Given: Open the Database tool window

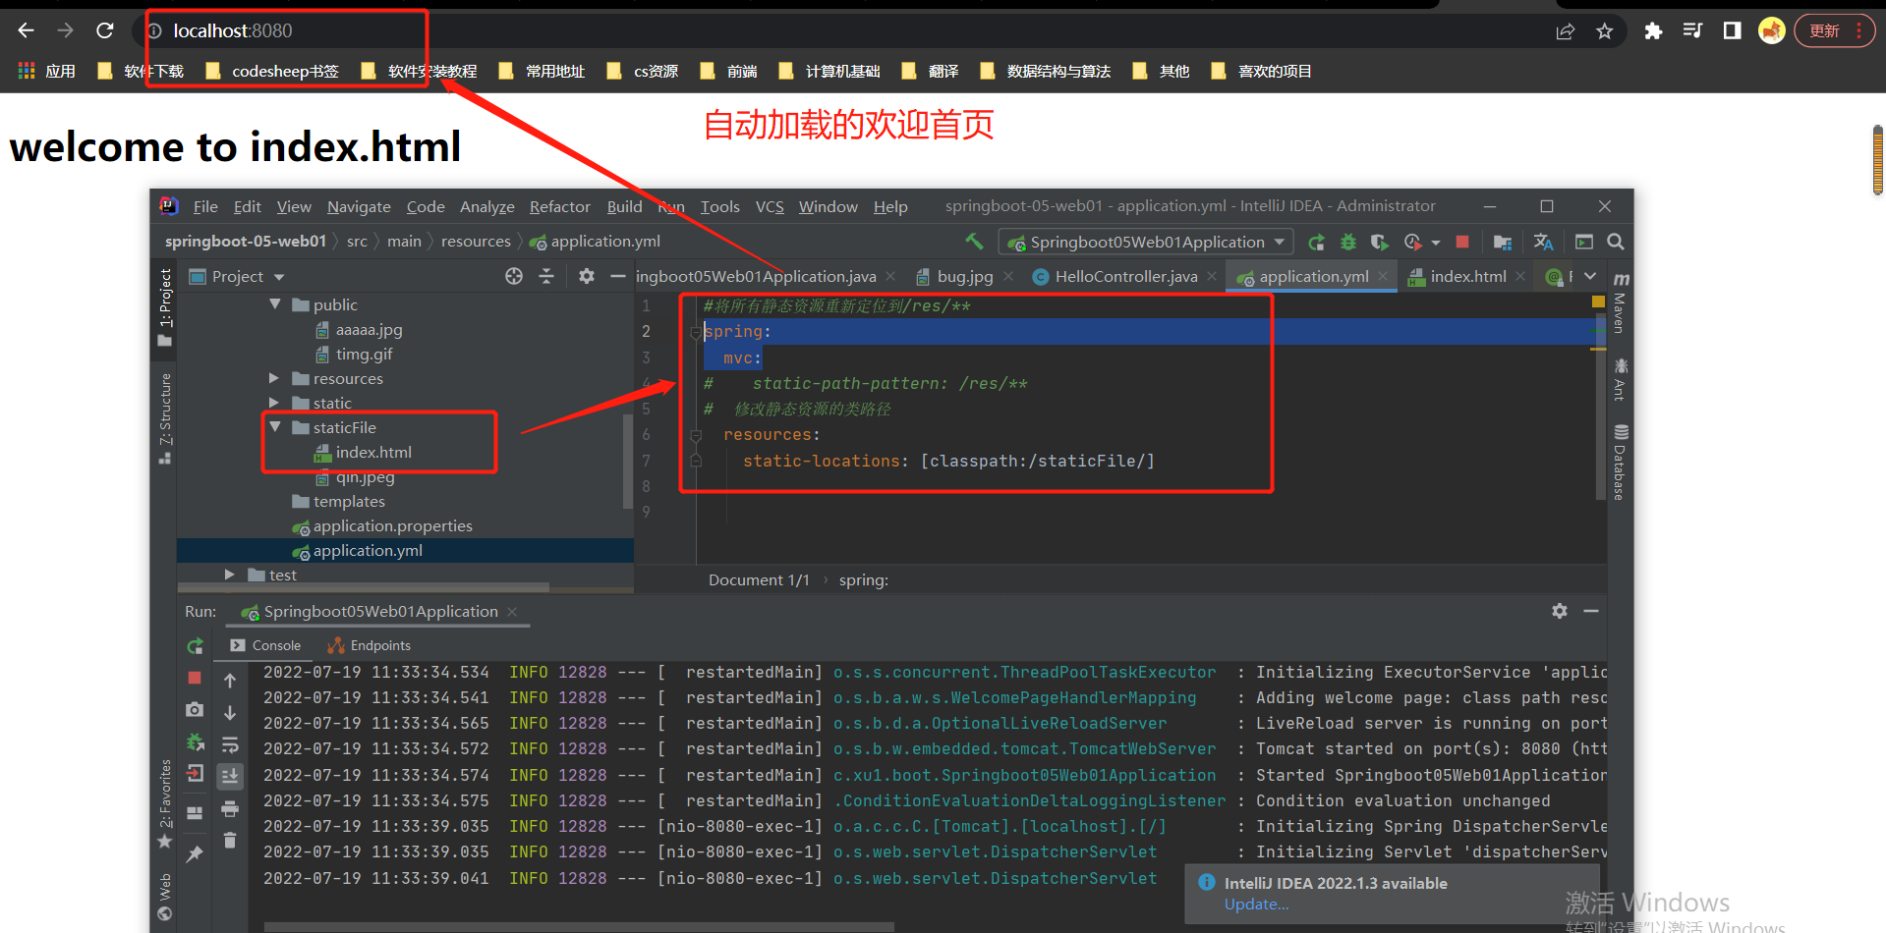Looking at the screenshot, I should point(1621,462).
